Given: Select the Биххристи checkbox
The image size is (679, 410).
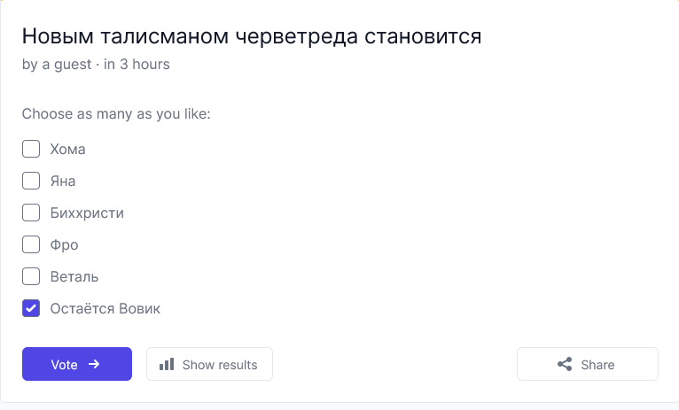Looking at the screenshot, I should tap(31, 213).
